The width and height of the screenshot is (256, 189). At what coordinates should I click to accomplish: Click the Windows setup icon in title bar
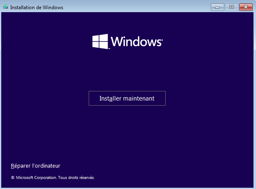click(5, 7)
